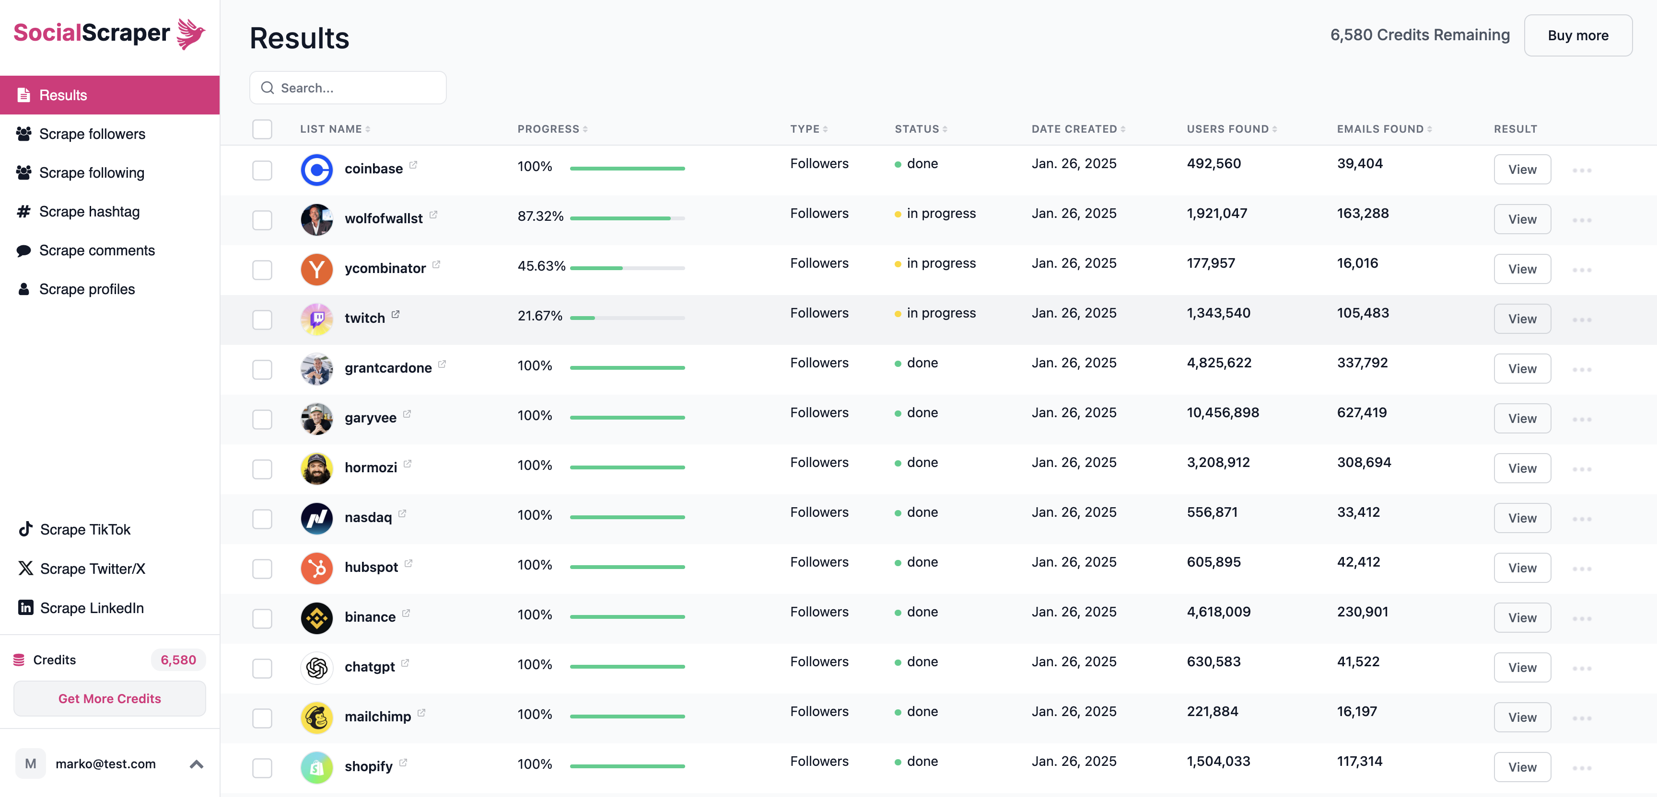This screenshot has height=797, width=1657.
Task: Click external link icon next to hubspot
Action: coord(408,564)
